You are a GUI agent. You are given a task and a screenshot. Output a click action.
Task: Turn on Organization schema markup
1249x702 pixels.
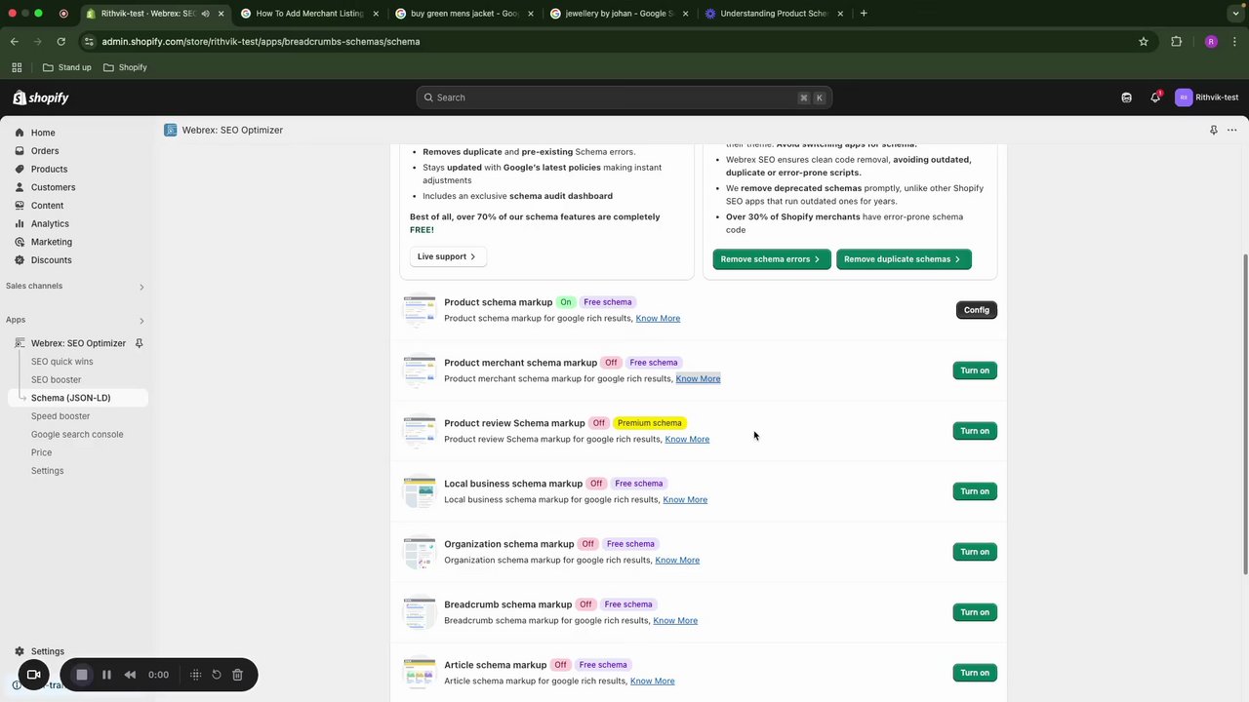coord(975,552)
